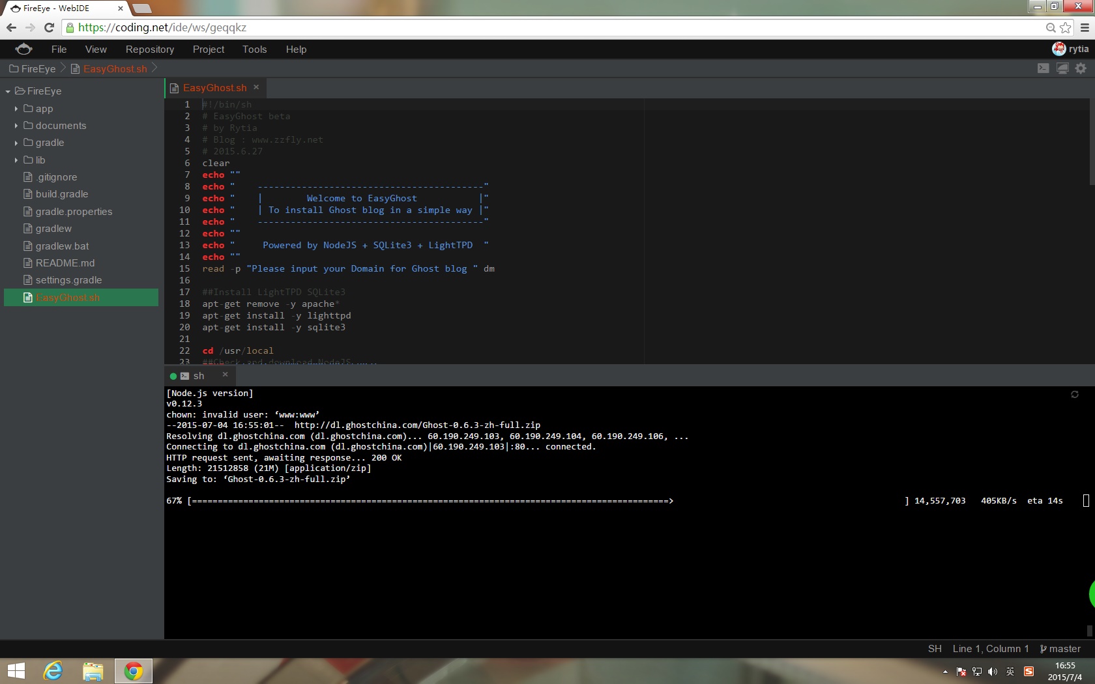This screenshot has width=1095, height=684.
Task: Click the Action Center flag tray icon
Action: click(x=961, y=672)
